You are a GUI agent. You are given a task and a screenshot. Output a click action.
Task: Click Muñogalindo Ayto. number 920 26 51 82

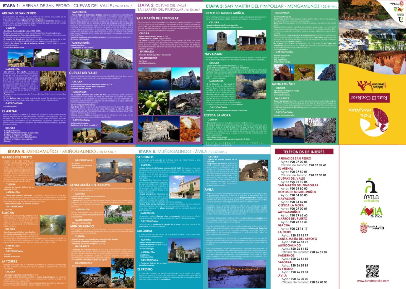(299, 249)
